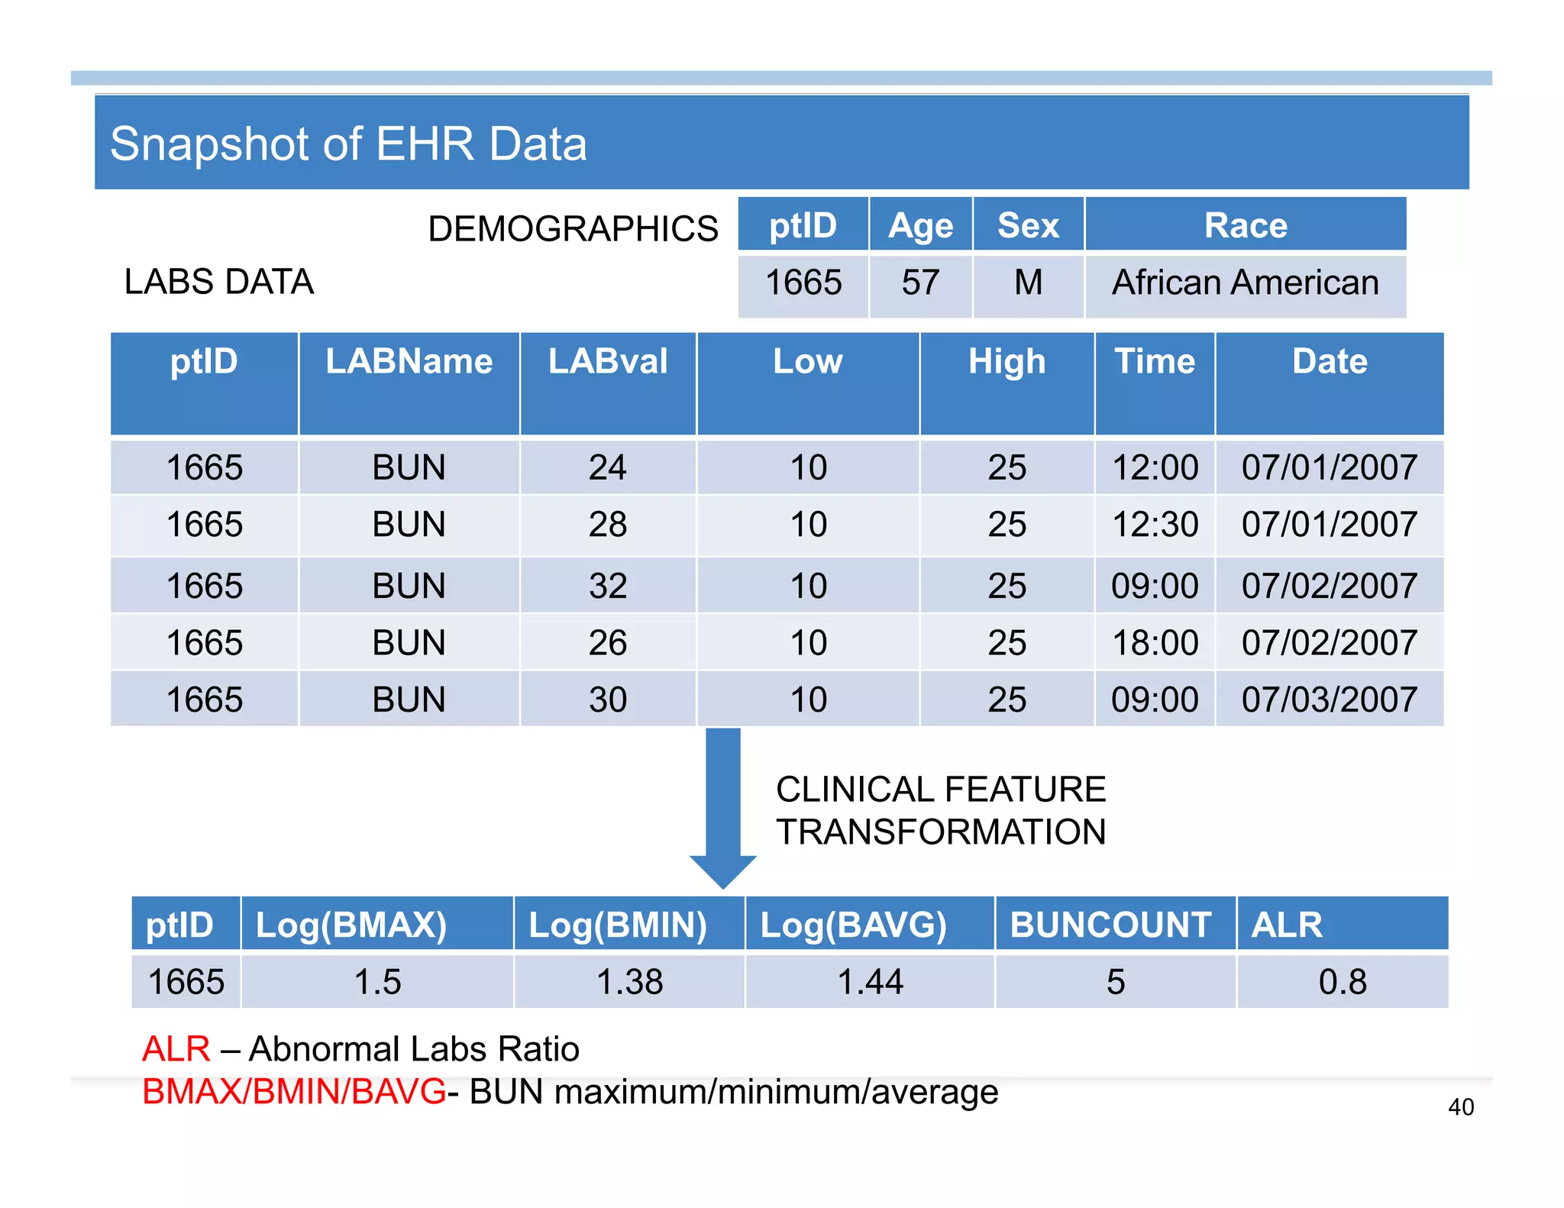
Task: Select the BUNCOUNT value 5
Action: click(x=1116, y=981)
